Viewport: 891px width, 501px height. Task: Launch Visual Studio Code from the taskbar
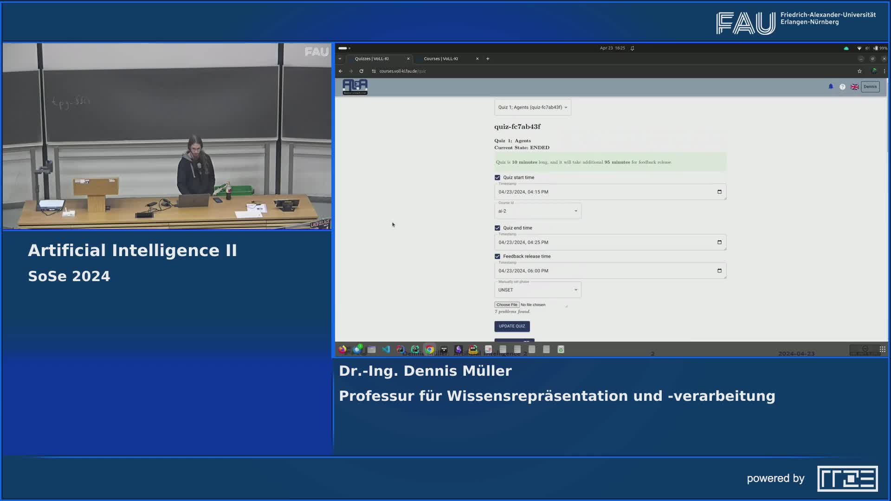click(x=386, y=349)
